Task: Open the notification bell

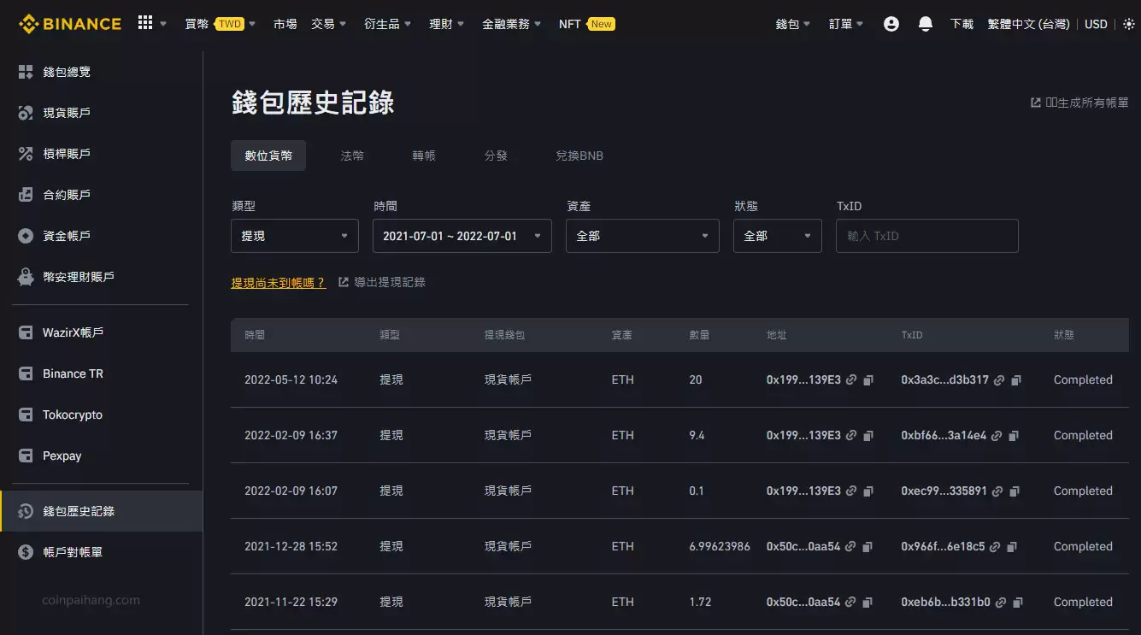Action: tap(925, 24)
